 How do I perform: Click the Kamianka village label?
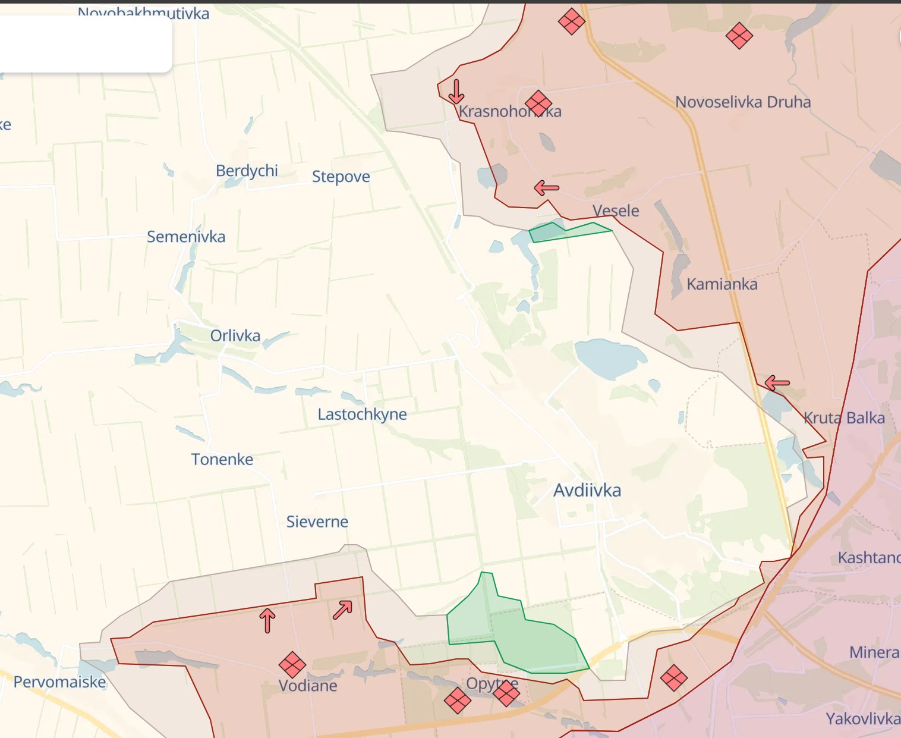[x=722, y=284]
